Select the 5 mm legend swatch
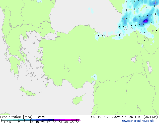The height and width of the screenshot is (123, 159). 27,120
